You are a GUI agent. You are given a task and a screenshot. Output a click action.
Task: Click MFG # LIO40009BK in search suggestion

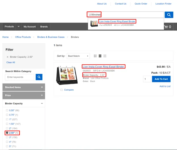click(x=124, y=25)
